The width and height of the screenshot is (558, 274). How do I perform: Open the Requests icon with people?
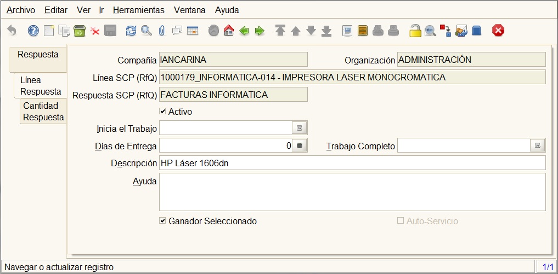461,31
